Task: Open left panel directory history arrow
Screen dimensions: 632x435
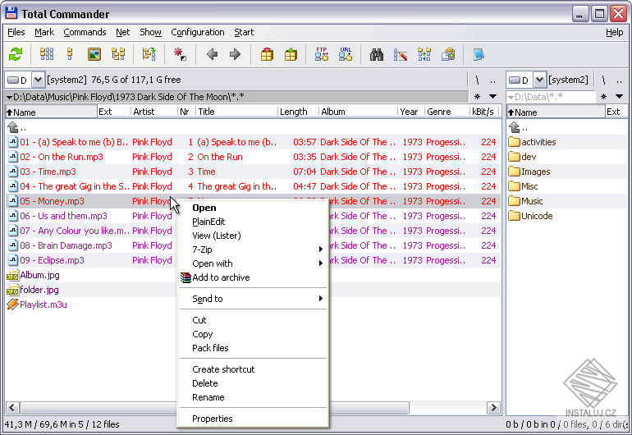Action: coord(492,96)
